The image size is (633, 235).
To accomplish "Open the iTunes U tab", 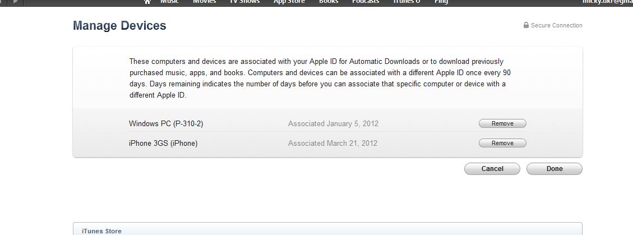I will click(x=406, y=2).
